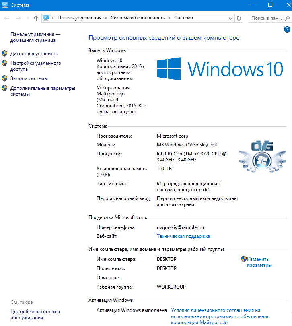This screenshot has width=292, height=326.
Task: Click the manufacturer value «Microsoft corp.»
Action: tap(173, 136)
